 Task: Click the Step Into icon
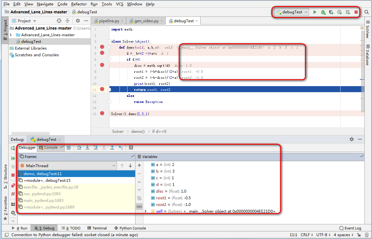[87, 147]
